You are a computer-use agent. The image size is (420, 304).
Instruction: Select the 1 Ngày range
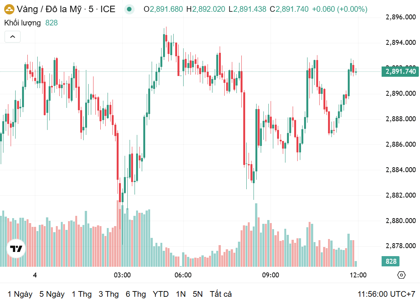click(20, 294)
